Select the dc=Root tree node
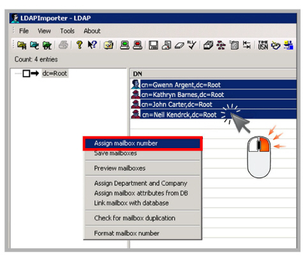This screenshot has width=305, height=263. pos(55,73)
